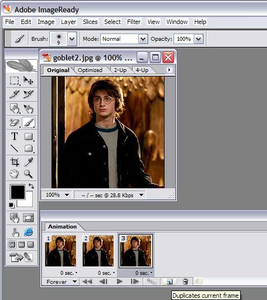Click brush tool preset icon in options bar
Screen dimensions: 267x300
click(x=20, y=39)
